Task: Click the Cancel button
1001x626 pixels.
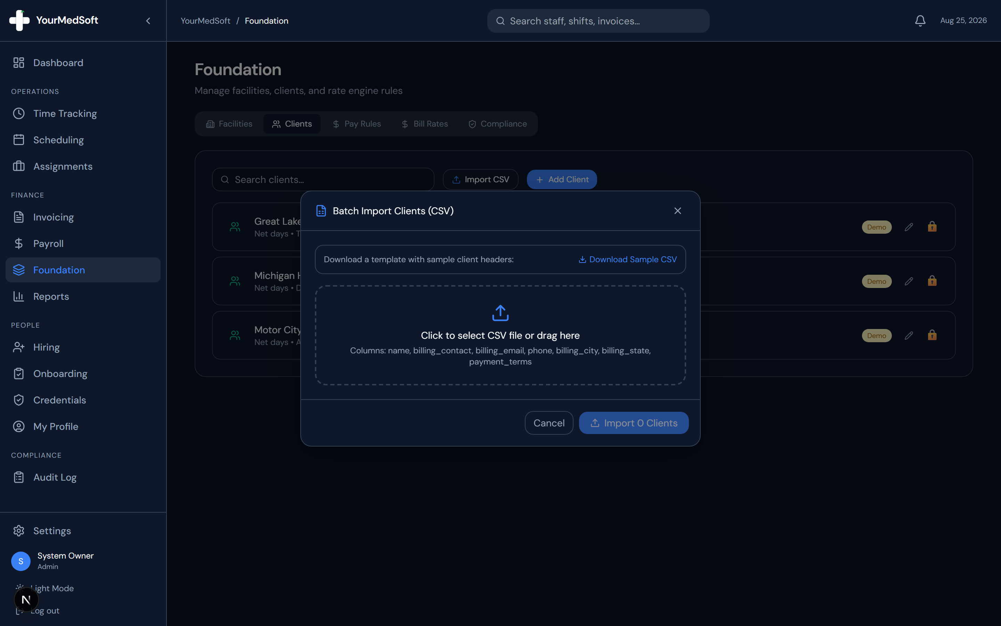Action: click(x=549, y=423)
